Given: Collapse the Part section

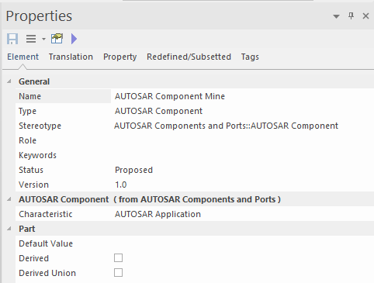Looking at the screenshot, I should click(x=9, y=229).
